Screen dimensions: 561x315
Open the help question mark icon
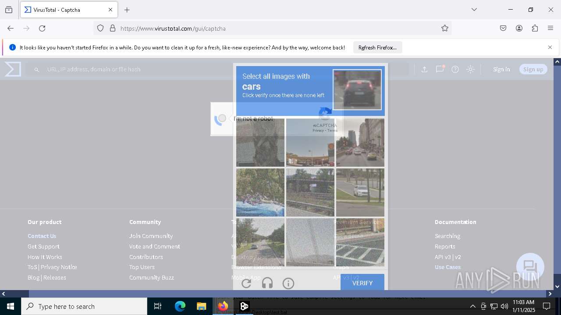(x=455, y=69)
